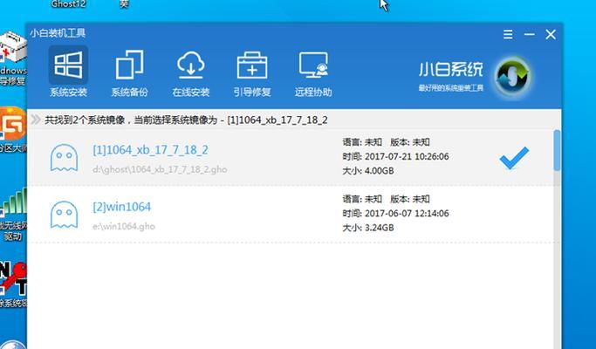Click the 小白系统 brand text
Screen dimensions: 596x349
pos(451,70)
